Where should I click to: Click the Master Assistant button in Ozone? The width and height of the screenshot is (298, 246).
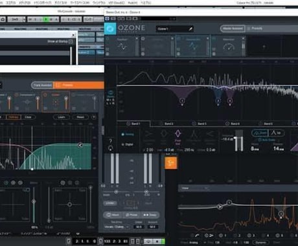point(233,28)
